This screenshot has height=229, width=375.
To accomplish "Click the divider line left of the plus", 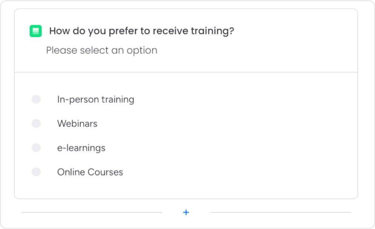I will coord(90,212).
